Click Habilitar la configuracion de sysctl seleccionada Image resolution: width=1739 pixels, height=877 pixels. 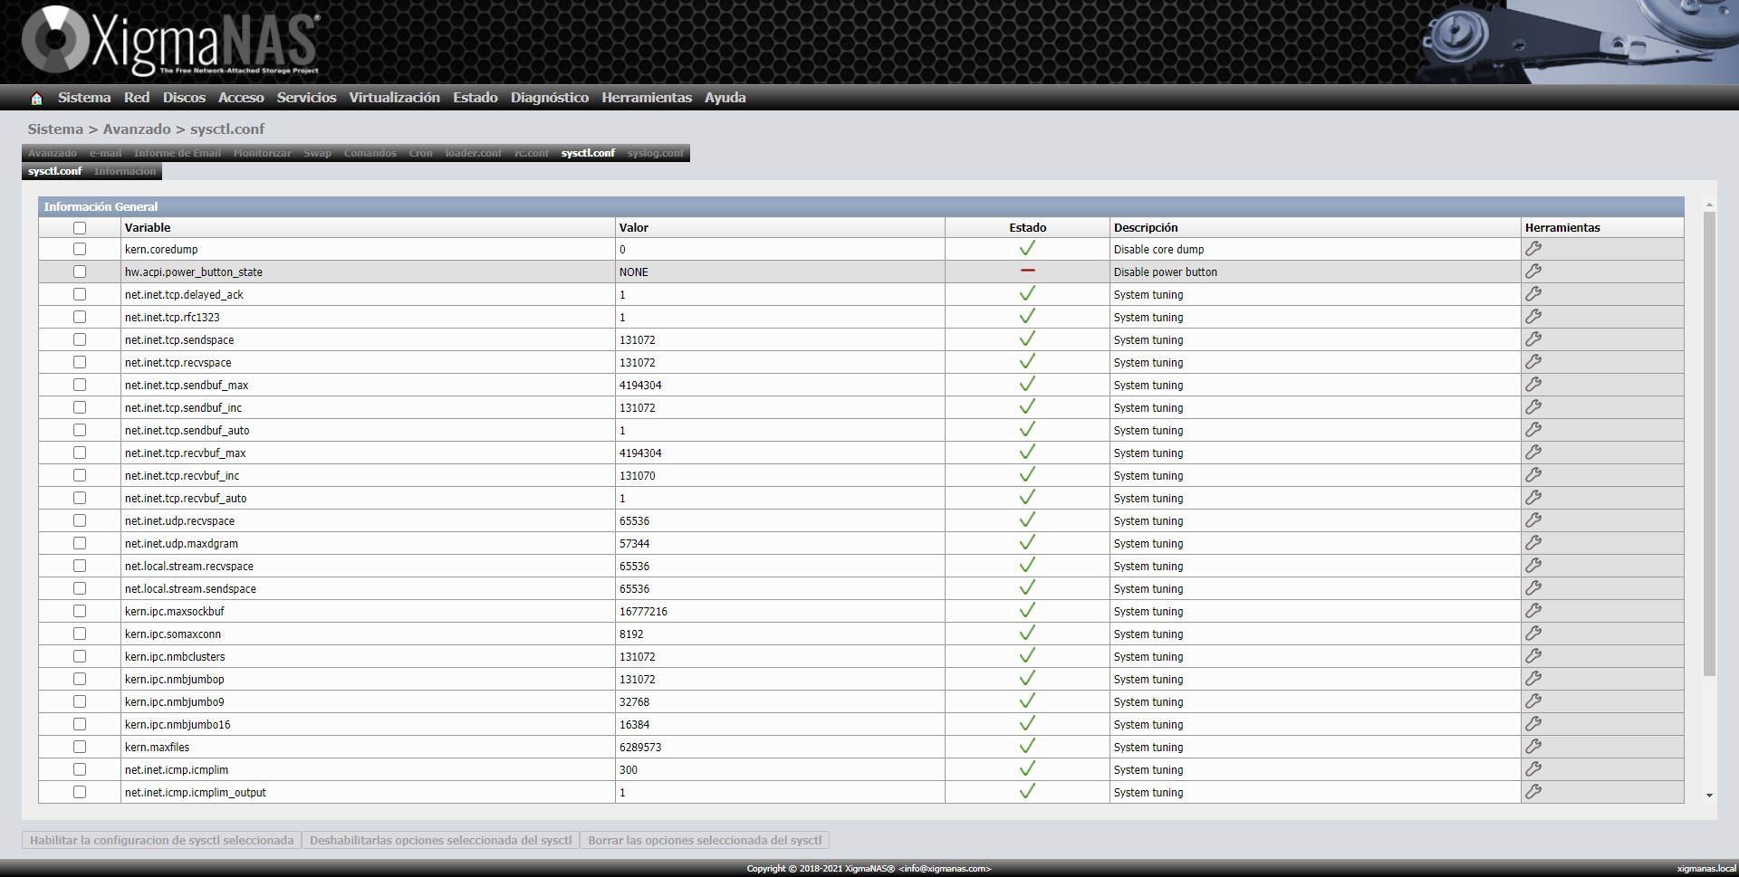(x=161, y=841)
